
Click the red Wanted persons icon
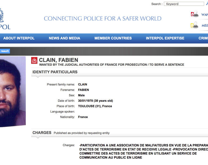(194, 14)
